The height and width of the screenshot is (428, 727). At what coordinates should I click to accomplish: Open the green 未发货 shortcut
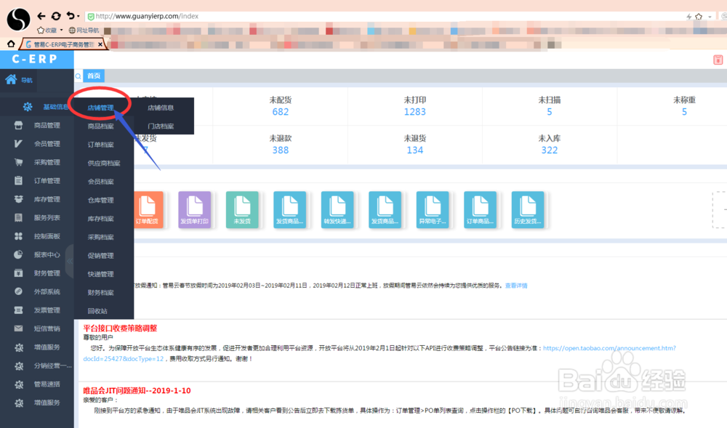tap(242, 210)
